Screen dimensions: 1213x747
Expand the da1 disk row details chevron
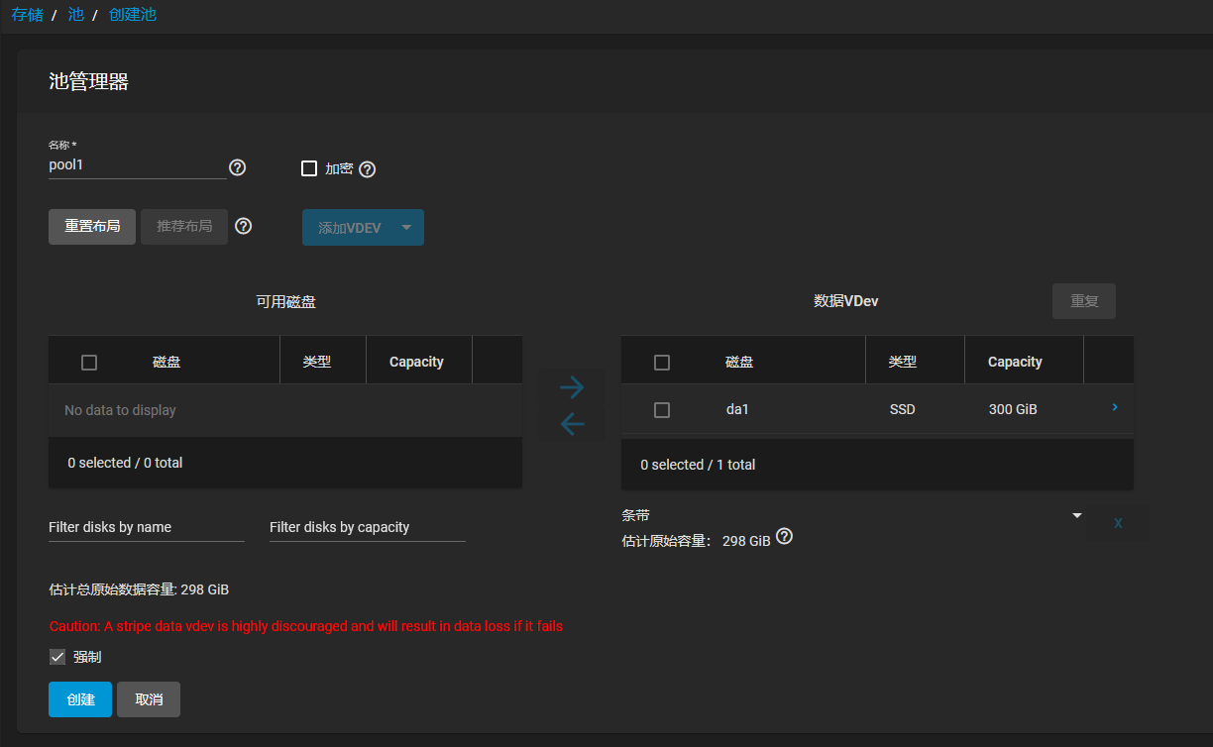tap(1115, 407)
